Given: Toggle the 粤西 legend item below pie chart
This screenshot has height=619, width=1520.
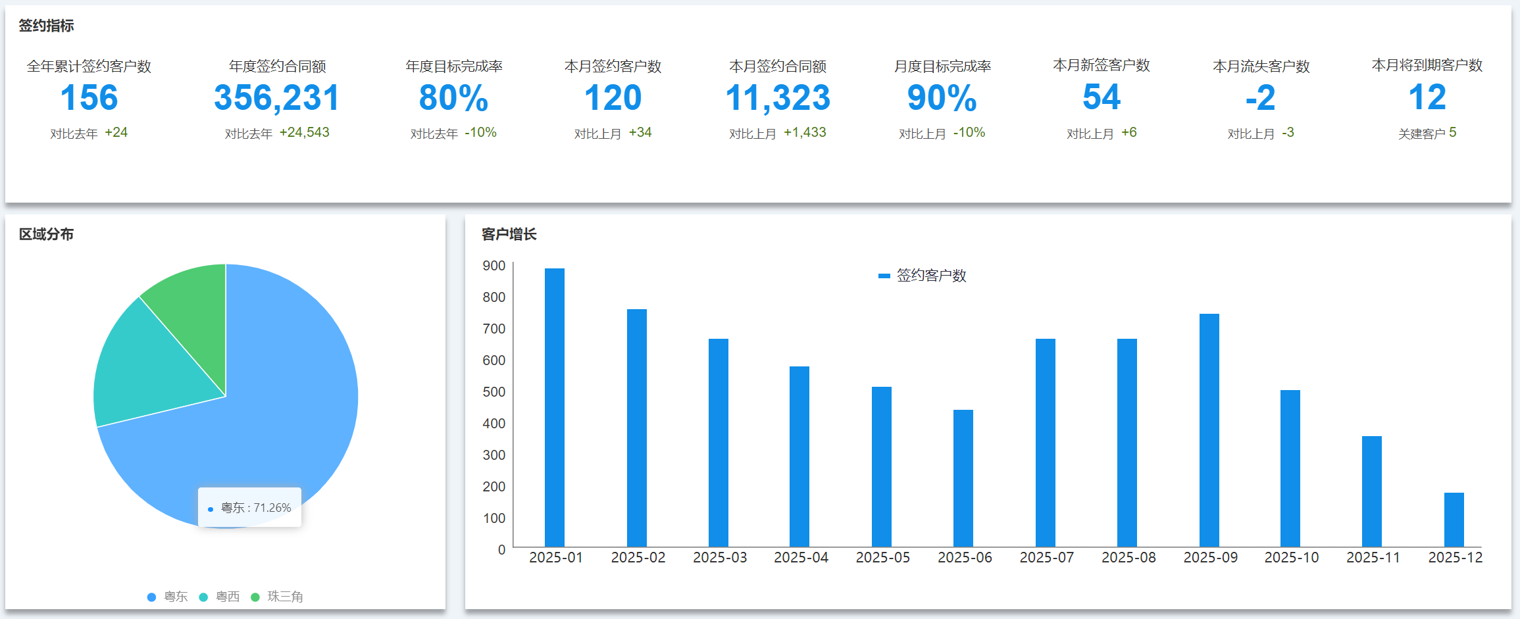Looking at the screenshot, I should (x=220, y=597).
